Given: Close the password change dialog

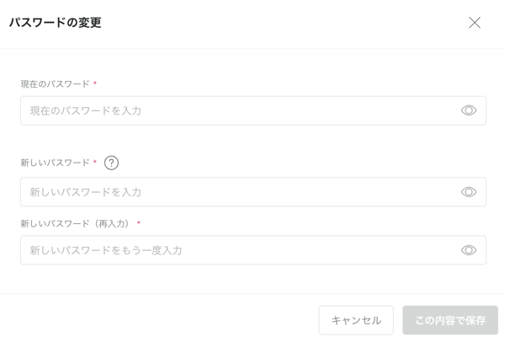Looking at the screenshot, I should (x=475, y=23).
